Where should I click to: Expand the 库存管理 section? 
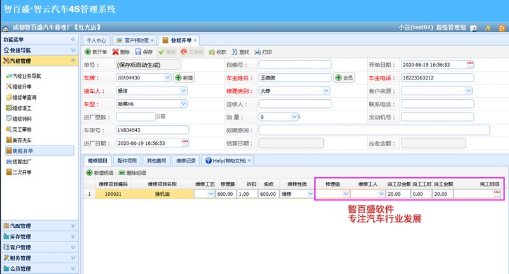[x=73, y=236]
